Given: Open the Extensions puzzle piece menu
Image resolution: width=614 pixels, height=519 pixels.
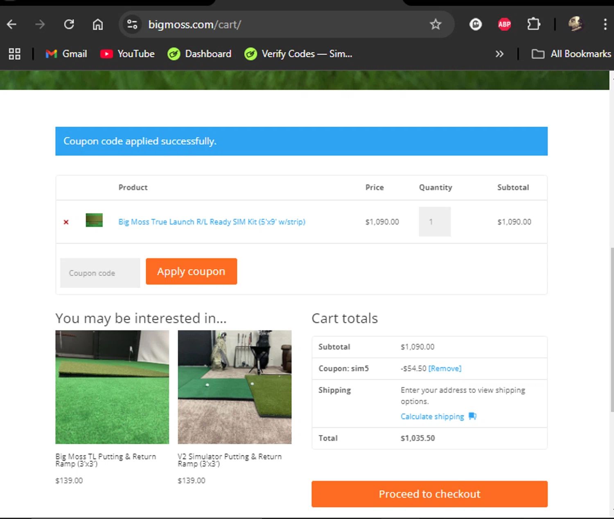Looking at the screenshot, I should point(533,25).
